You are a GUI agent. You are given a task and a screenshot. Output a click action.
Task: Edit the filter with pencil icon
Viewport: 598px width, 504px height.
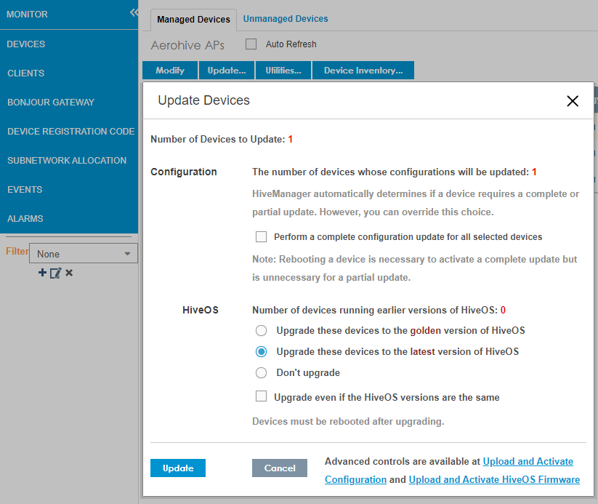tap(56, 273)
